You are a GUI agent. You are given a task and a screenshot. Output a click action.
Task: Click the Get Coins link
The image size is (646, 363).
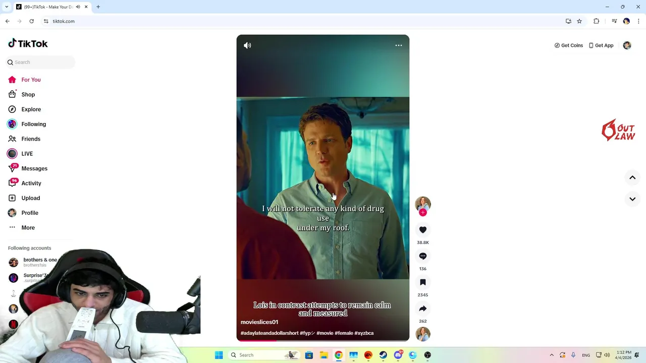coord(569,45)
